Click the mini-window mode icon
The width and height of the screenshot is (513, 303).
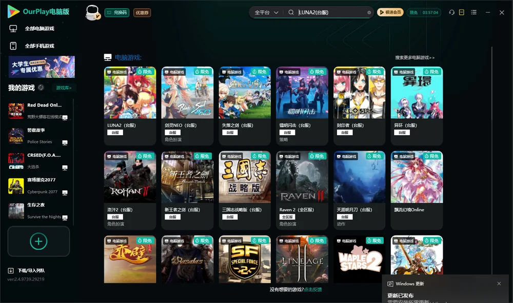pyautogui.click(x=462, y=12)
